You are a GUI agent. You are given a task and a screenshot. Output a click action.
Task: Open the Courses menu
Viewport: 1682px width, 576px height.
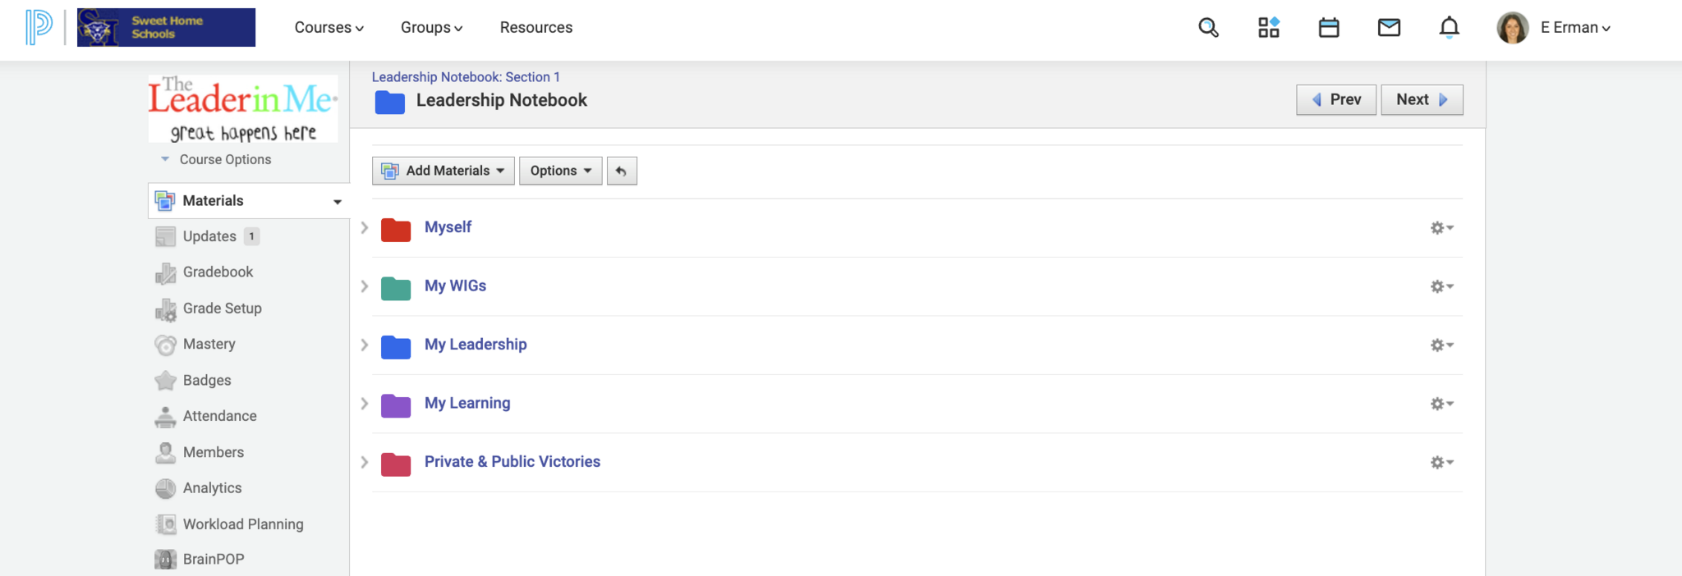(x=329, y=28)
